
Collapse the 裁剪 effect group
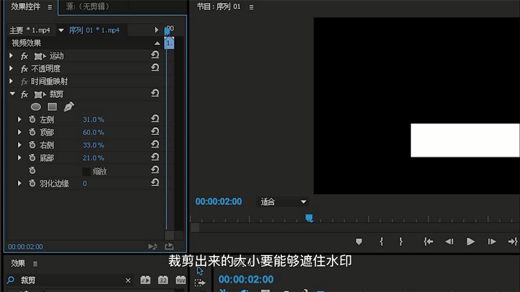point(12,94)
